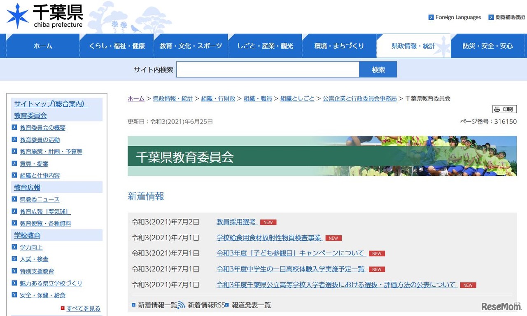Go to 県教委ニュース sidebar link
Image resolution: width=527 pixels, height=316 pixels.
pos(40,199)
